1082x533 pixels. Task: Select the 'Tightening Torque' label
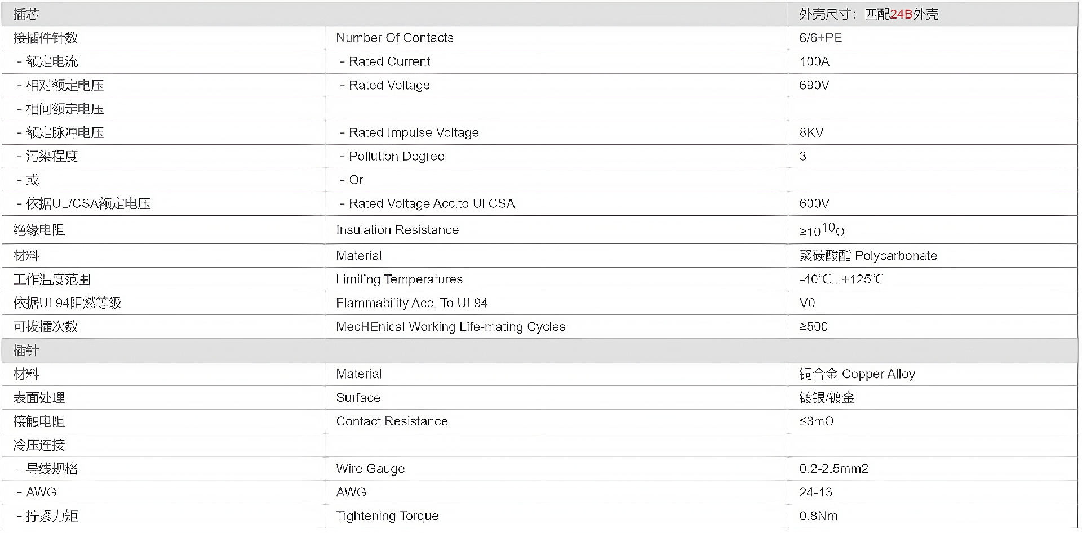(x=387, y=516)
